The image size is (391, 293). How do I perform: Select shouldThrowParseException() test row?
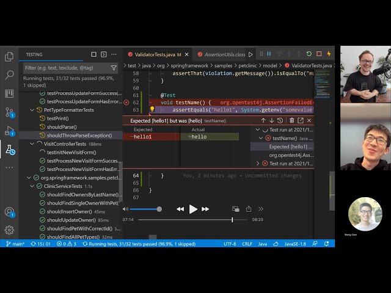(x=71, y=136)
